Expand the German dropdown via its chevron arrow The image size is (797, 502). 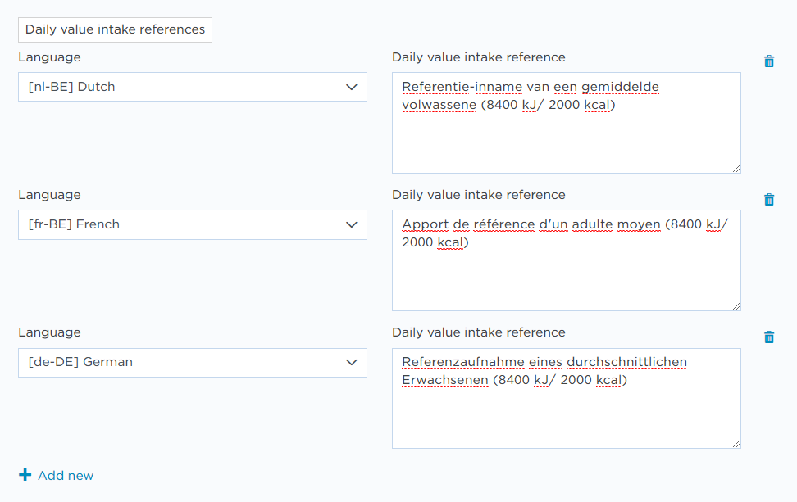pyautogui.click(x=351, y=363)
